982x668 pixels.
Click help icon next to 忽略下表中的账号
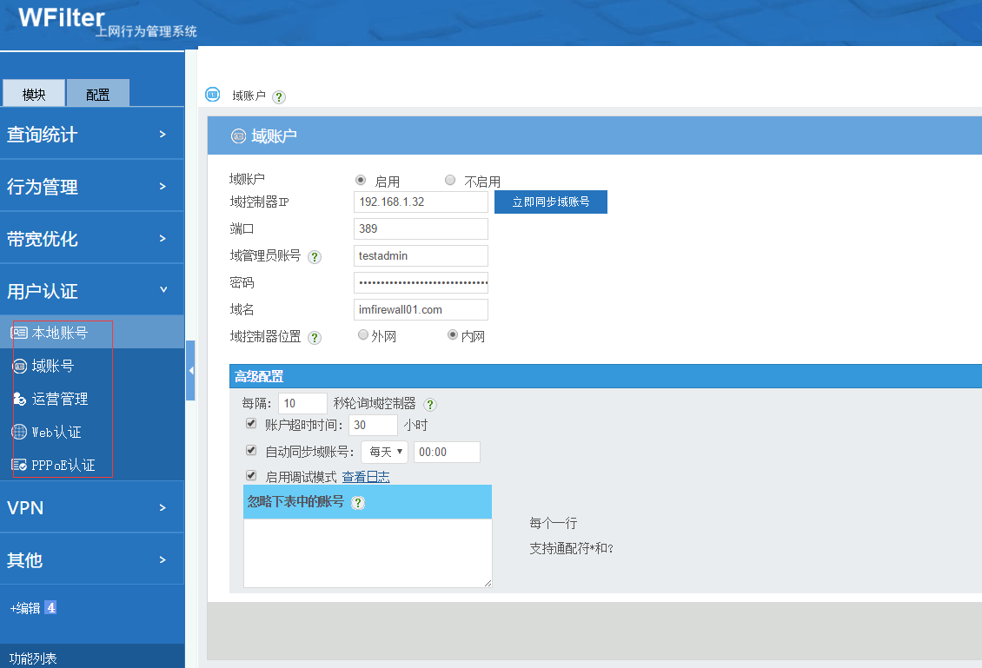pyautogui.click(x=357, y=503)
